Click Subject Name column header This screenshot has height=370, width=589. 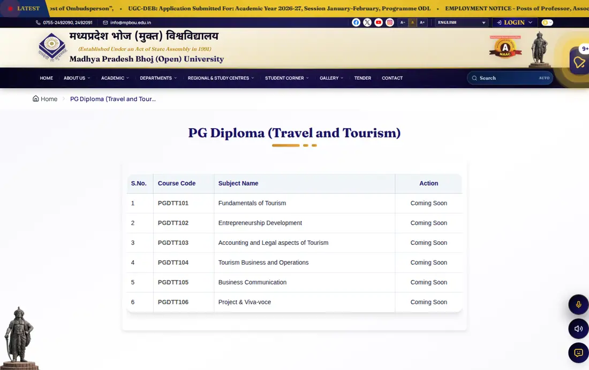click(238, 183)
